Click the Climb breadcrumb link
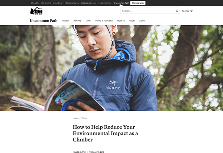Screen dimensions: 223x153 (x=84, y=118)
